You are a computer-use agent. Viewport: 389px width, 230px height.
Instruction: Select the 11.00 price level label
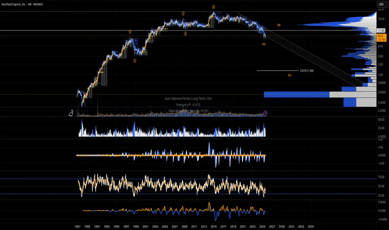(x=381, y=31)
